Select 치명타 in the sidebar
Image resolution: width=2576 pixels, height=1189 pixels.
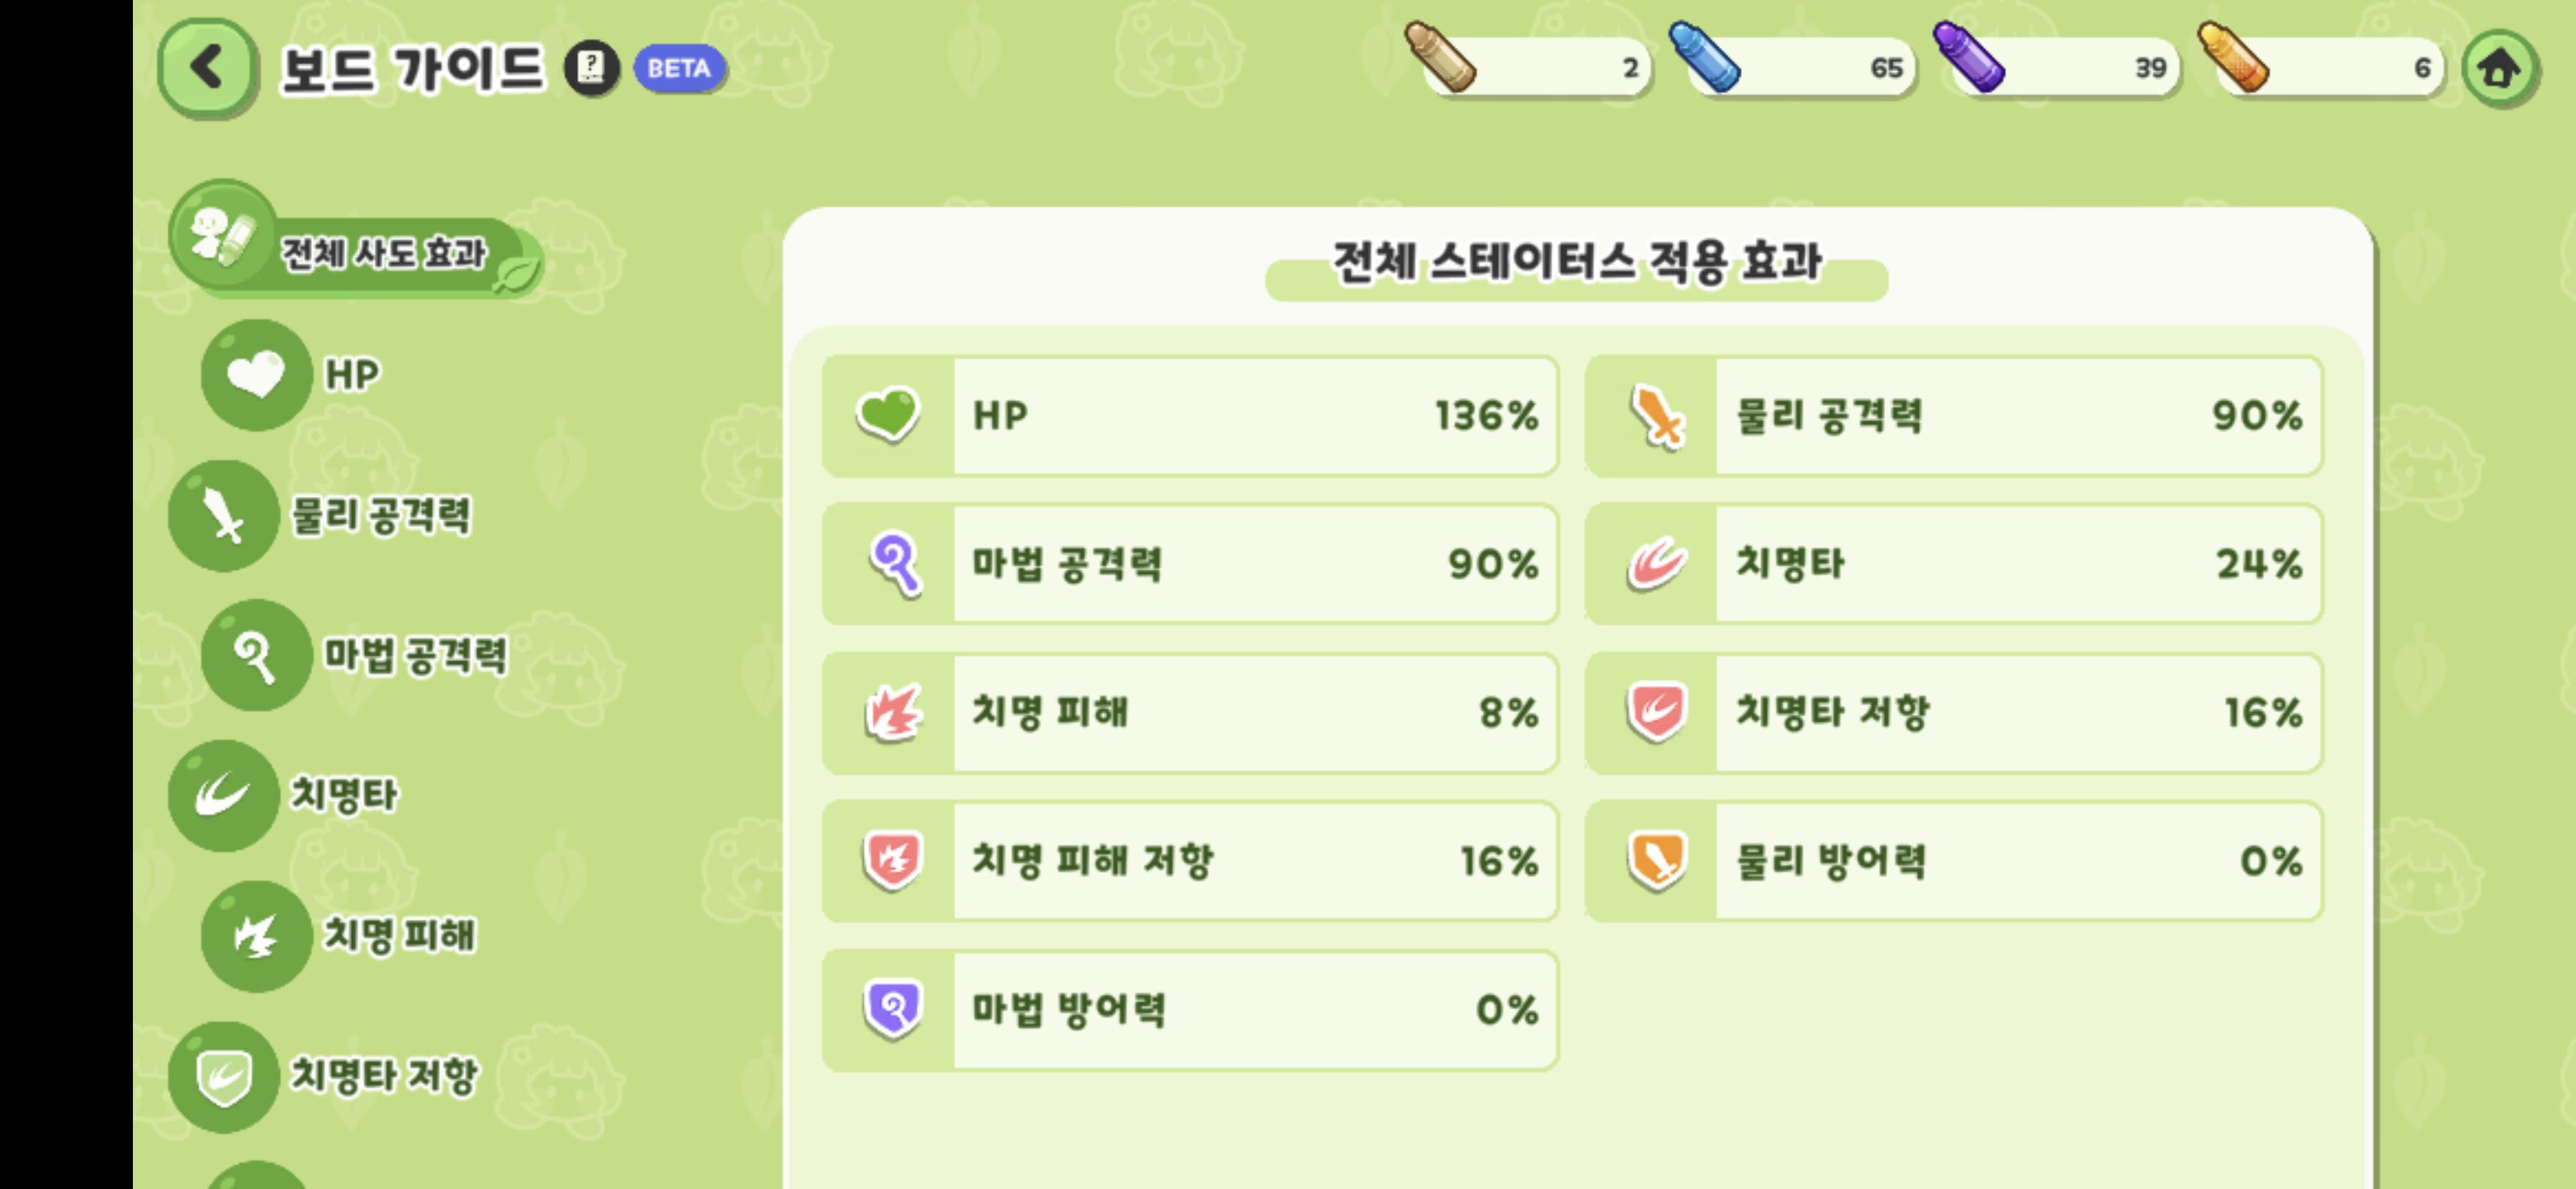tap(284, 795)
